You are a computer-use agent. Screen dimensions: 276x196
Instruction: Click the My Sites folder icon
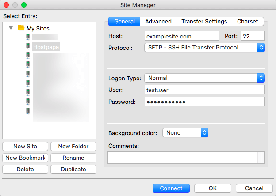point(20,28)
